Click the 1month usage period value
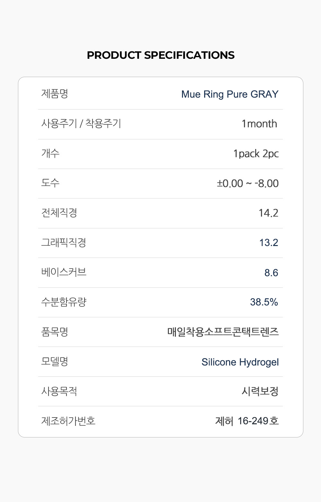Screen dimensions: 321x502 pyautogui.click(x=259, y=124)
